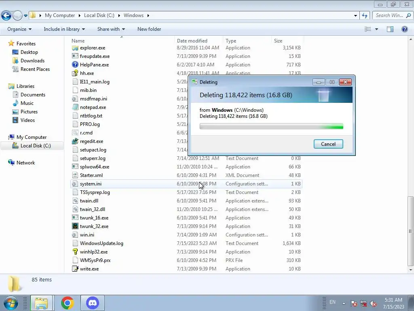Select the msdfmap.ini file icon
The image size is (414, 311).
(75, 99)
